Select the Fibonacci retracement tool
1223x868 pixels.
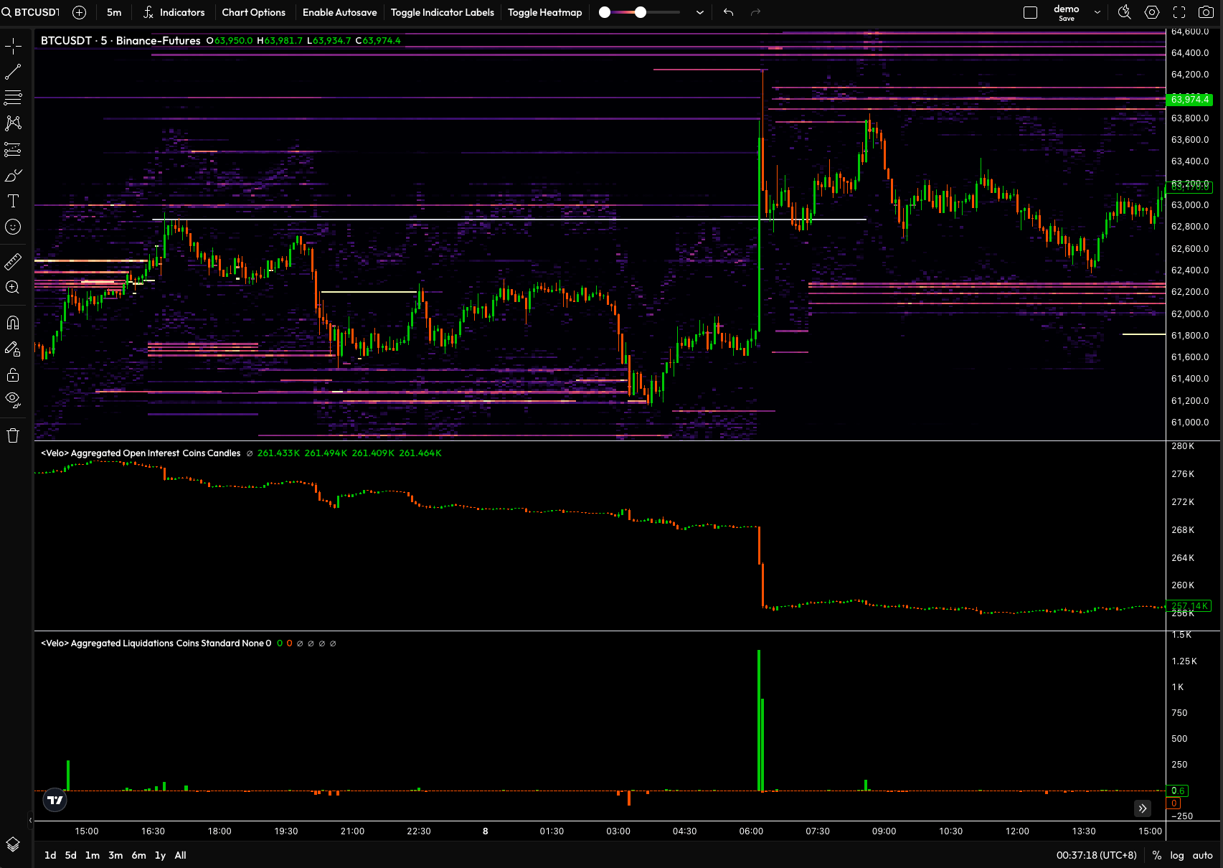13,98
